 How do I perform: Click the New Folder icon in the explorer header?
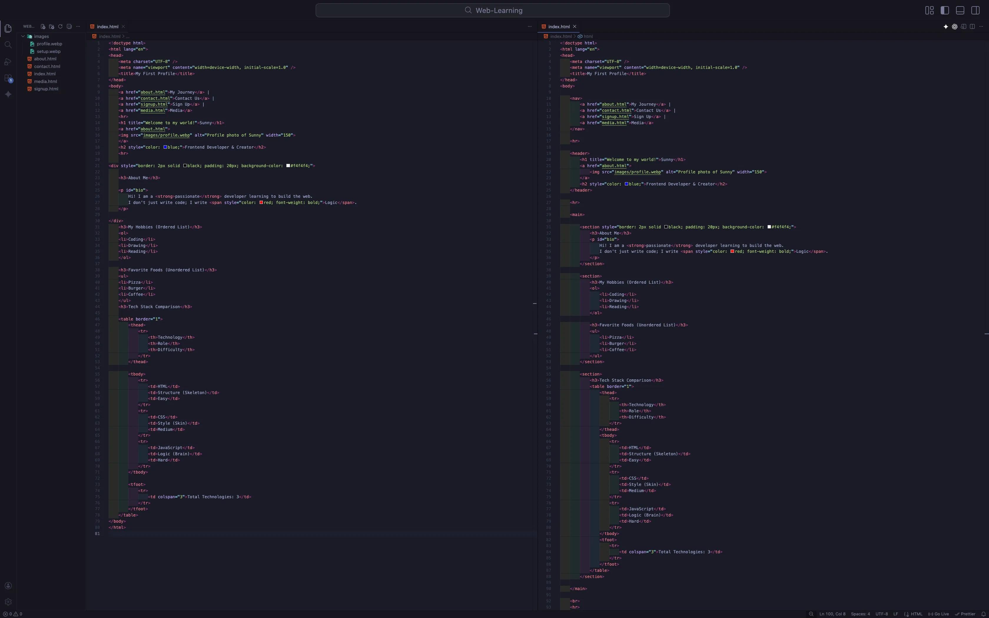click(x=52, y=26)
